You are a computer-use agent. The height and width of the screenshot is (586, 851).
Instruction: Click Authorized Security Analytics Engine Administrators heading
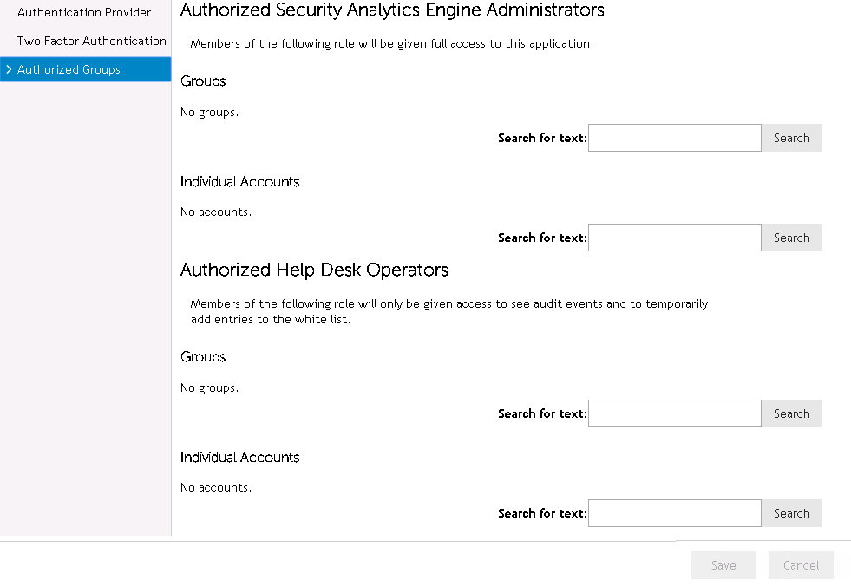(x=392, y=10)
